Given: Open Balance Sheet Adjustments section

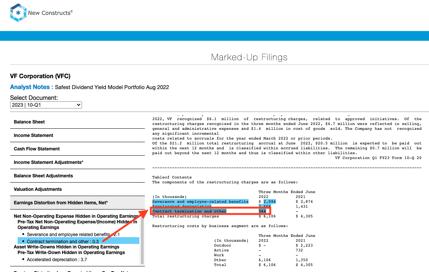Looking at the screenshot, I should pos(77,176).
